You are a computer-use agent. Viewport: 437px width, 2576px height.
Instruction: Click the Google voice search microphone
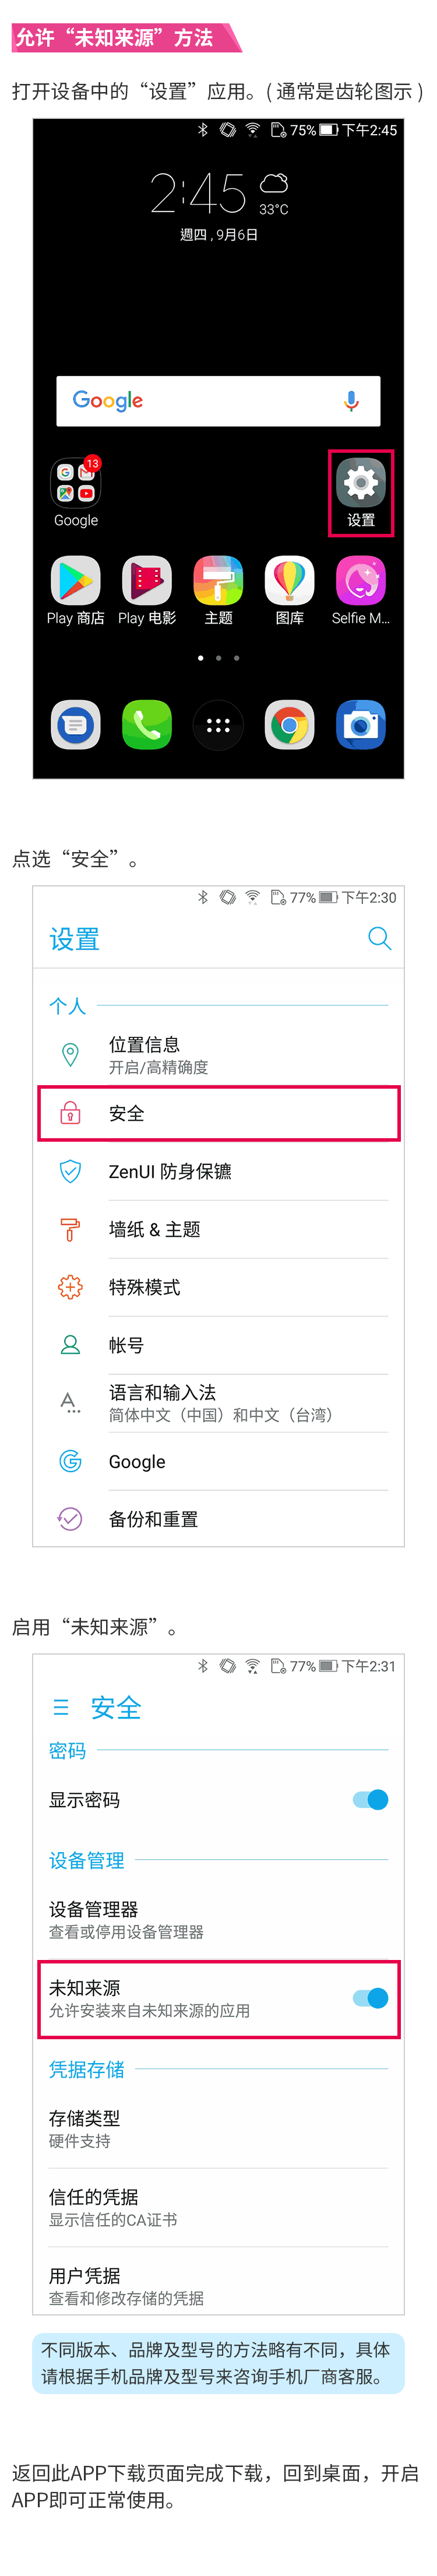pyautogui.click(x=351, y=401)
